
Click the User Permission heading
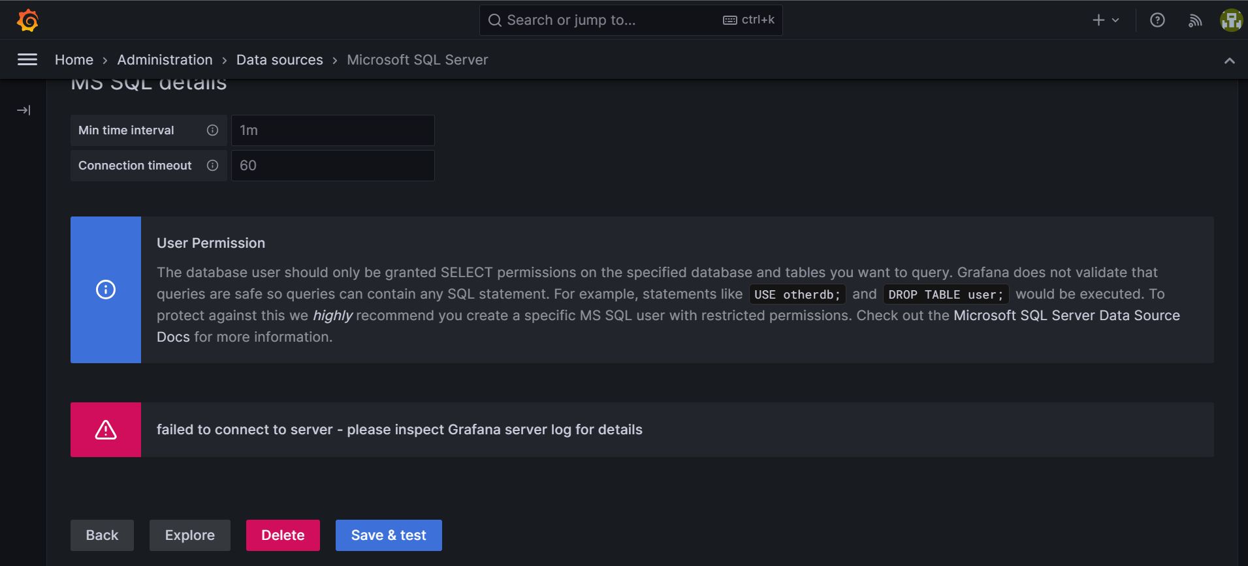click(x=211, y=243)
